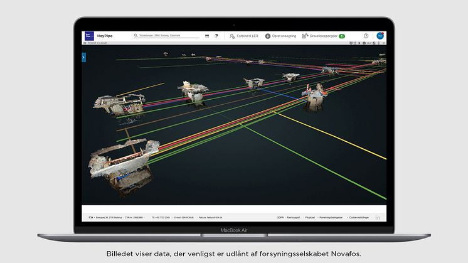Open the user profile avatar

[380, 36]
